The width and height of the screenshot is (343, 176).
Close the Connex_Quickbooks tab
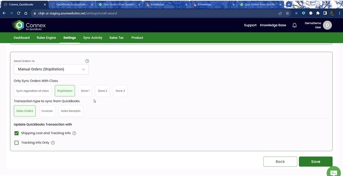[45, 4]
